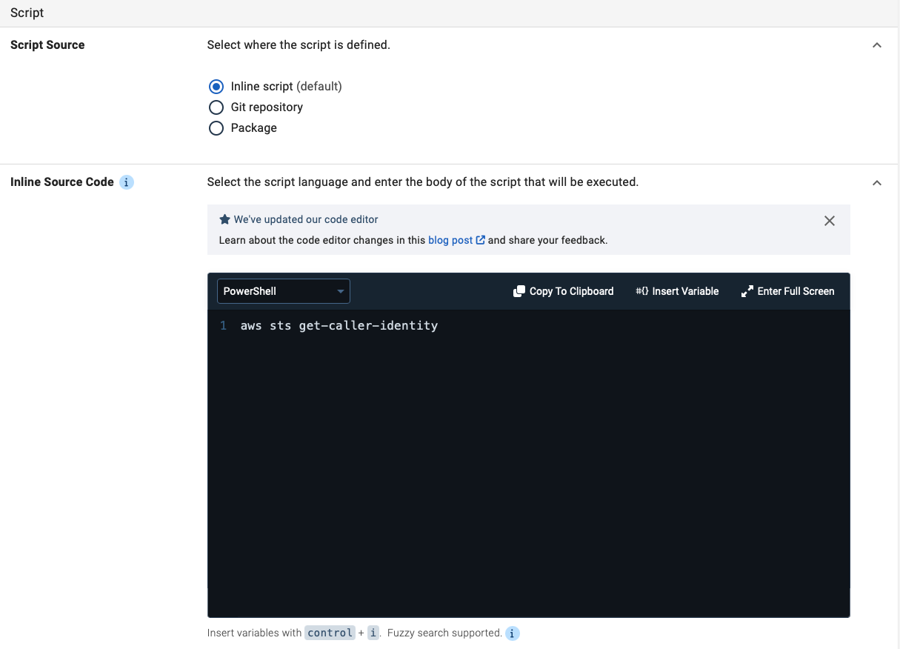
Task: Click inside the script code editor
Action: [x=519, y=445]
